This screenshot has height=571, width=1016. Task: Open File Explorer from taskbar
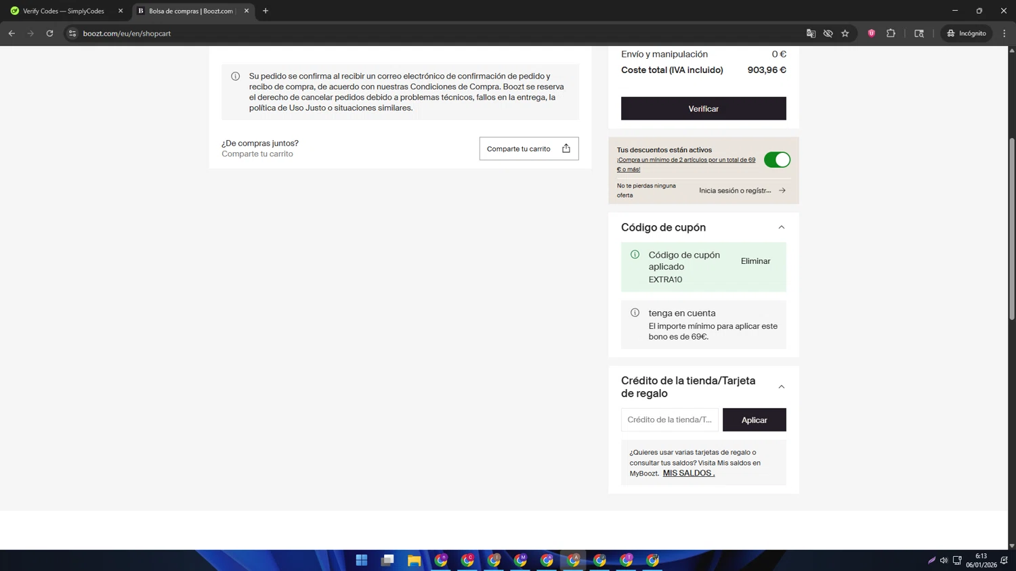coord(414,560)
